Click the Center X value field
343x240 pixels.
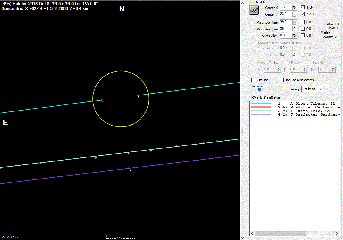pyautogui.click(x=286, y=8)
